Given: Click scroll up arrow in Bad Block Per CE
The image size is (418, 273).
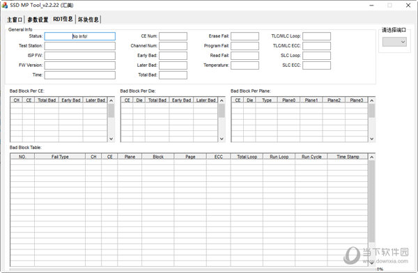Looking at the screenshot, I should [x=111, y=100].
